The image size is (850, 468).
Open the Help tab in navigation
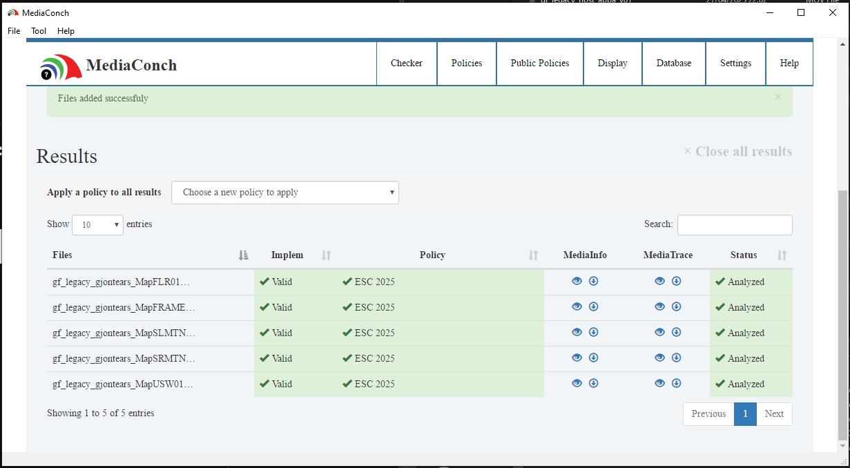[789, 64]
